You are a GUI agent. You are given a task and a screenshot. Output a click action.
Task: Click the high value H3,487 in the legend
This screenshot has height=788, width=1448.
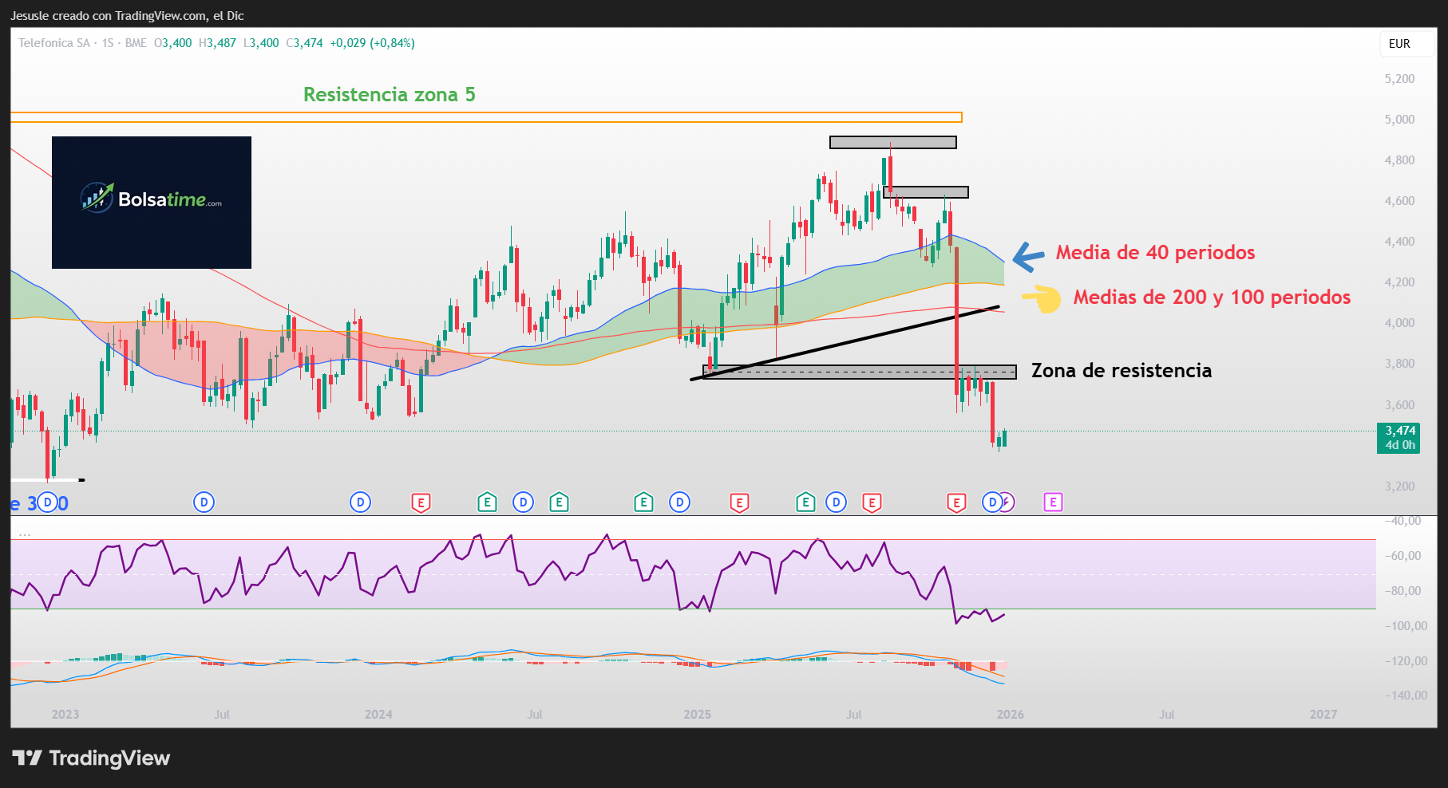210,44
